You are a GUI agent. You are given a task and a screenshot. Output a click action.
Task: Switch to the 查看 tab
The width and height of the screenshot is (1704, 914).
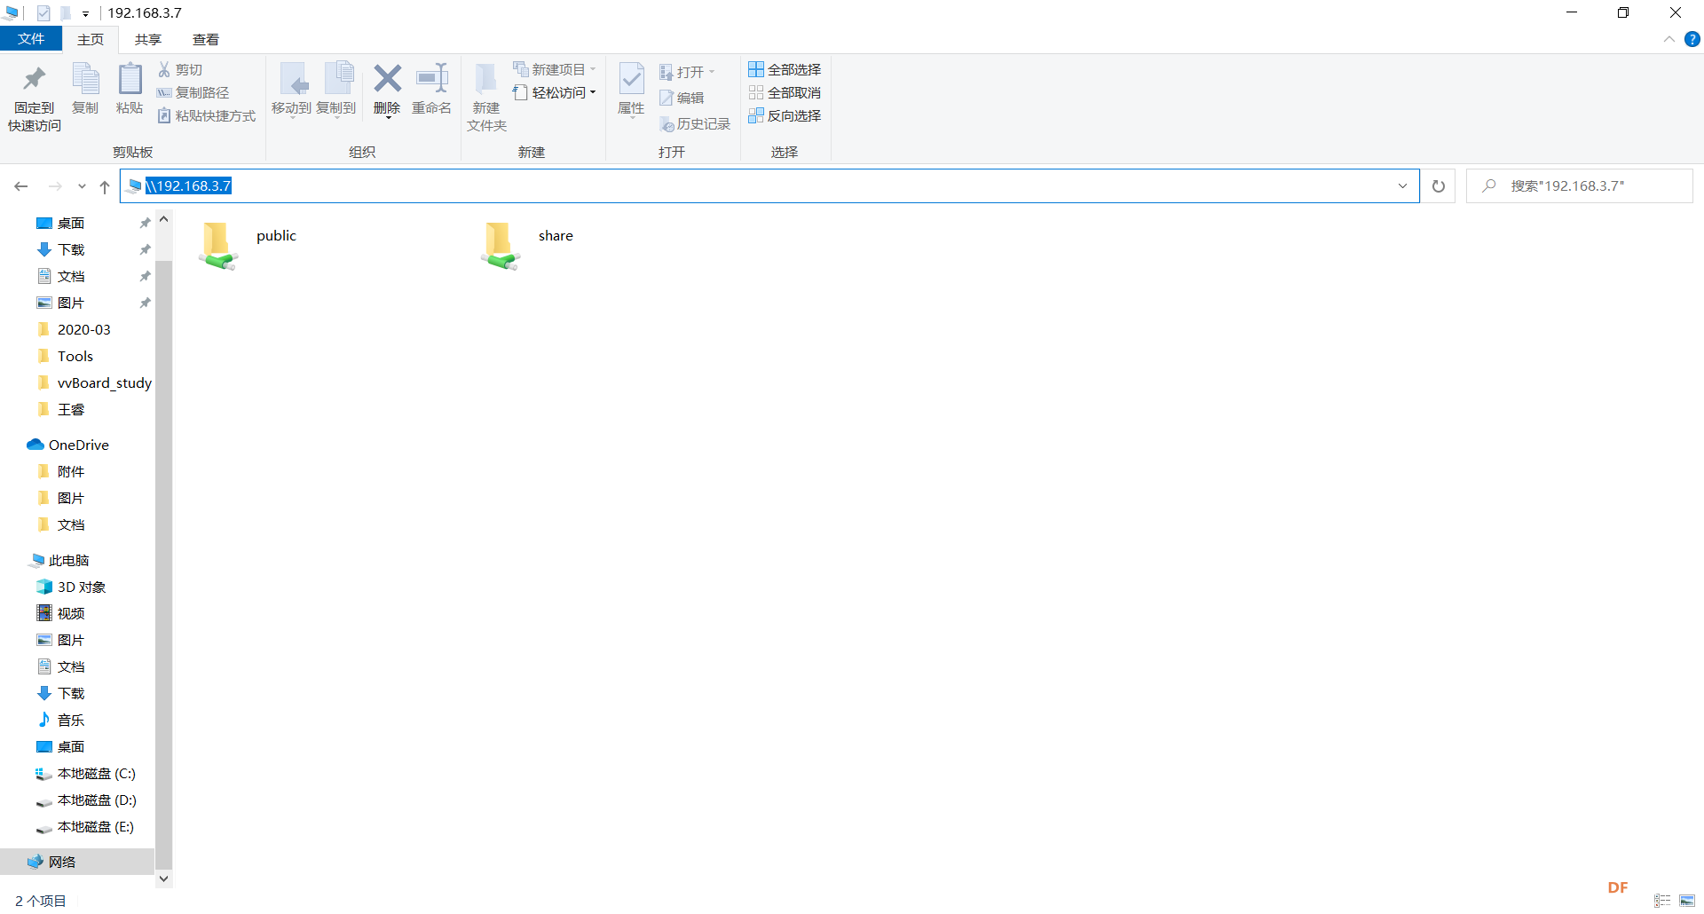tap(206, 39)
